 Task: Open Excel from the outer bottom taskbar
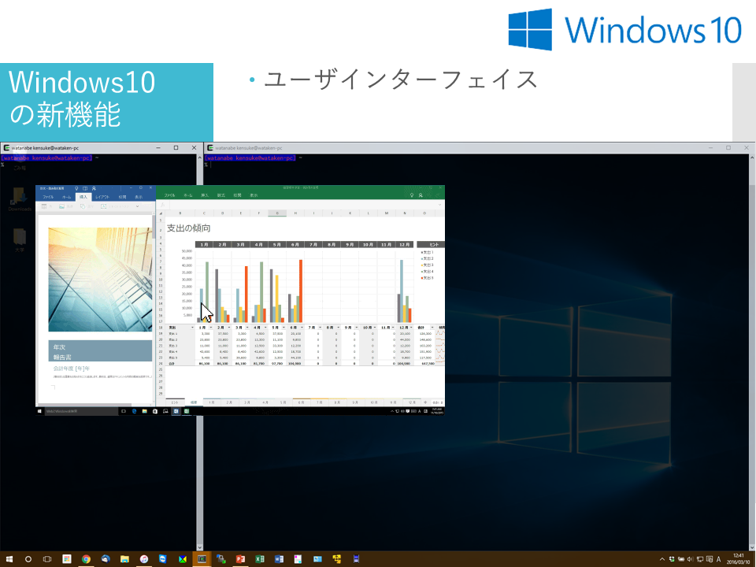[259, 559]
